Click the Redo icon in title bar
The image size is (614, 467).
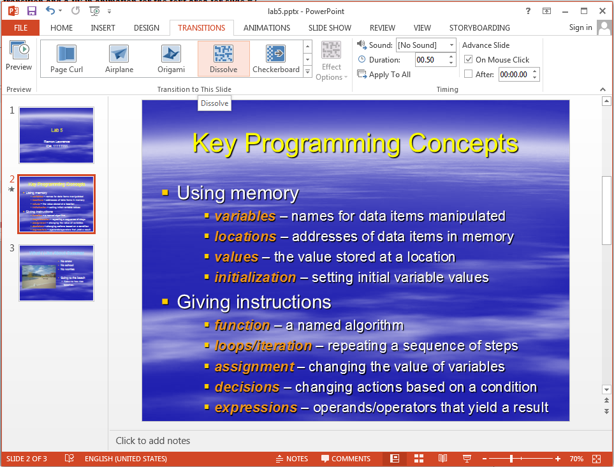[76, 11]
